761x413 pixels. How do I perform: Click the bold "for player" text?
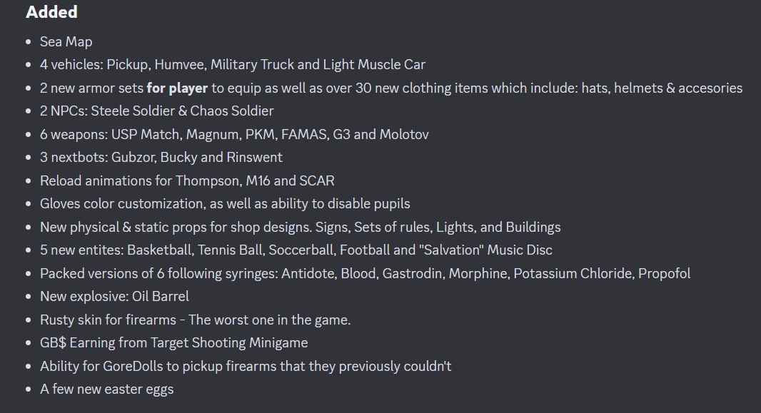tap(177, 88)
